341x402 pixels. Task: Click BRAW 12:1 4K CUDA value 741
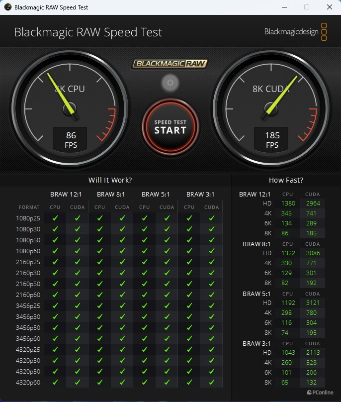click(311, 213)
